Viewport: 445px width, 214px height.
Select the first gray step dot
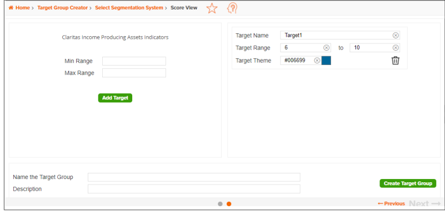(220, 204)
